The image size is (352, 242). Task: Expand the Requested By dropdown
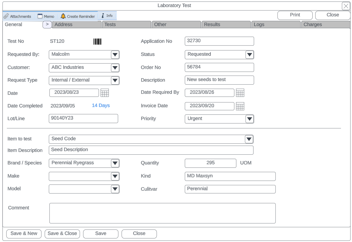115,55
